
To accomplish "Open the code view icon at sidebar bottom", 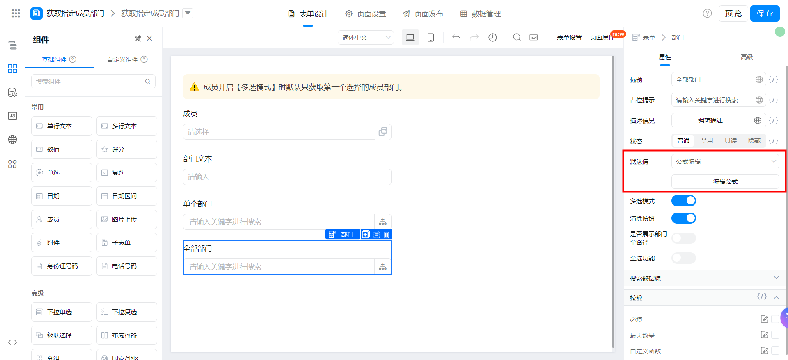I will (12, 342).
